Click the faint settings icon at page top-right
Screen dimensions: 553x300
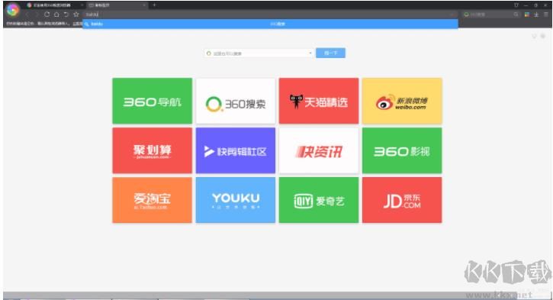(543, 36)
